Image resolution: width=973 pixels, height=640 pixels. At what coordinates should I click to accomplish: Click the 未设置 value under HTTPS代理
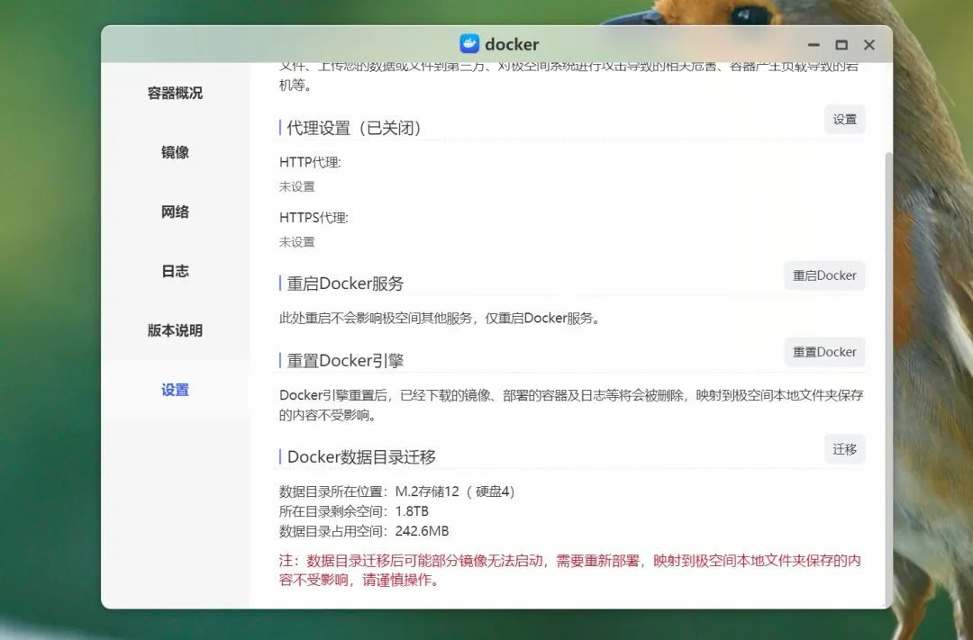click(296, 242)
